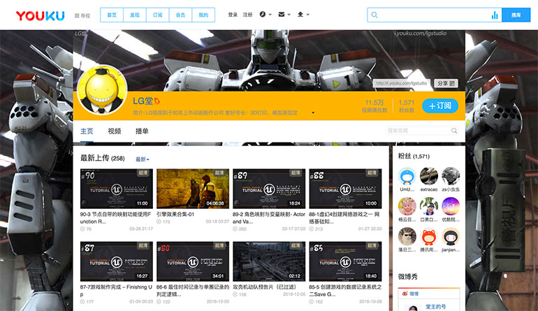Click the 登录 login link
This screenshot has height=311, width=538.
tap(233, 15)
